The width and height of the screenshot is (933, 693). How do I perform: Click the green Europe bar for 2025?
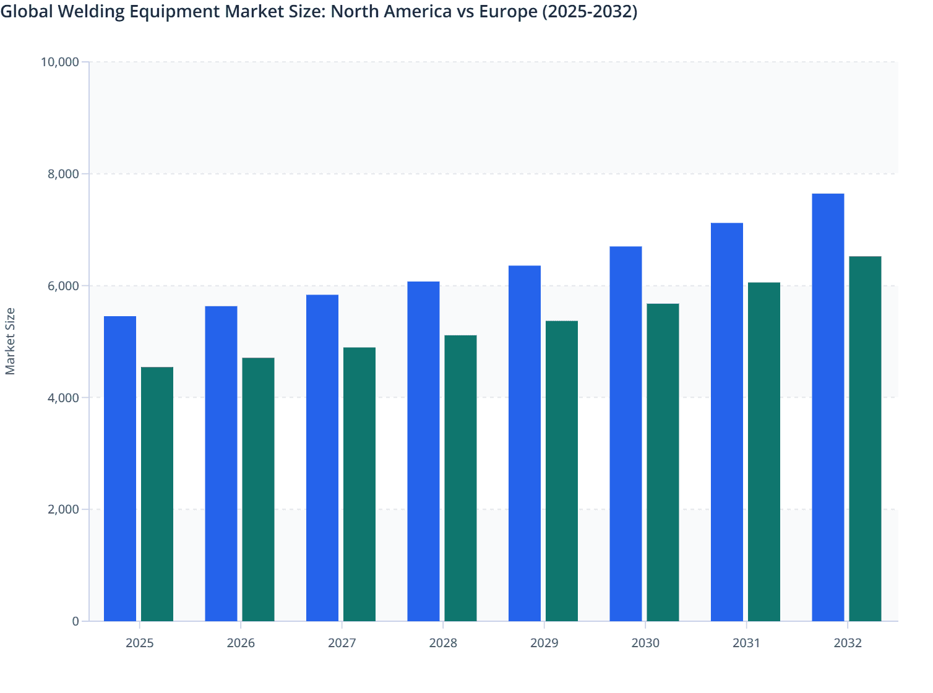coord(157,495)
